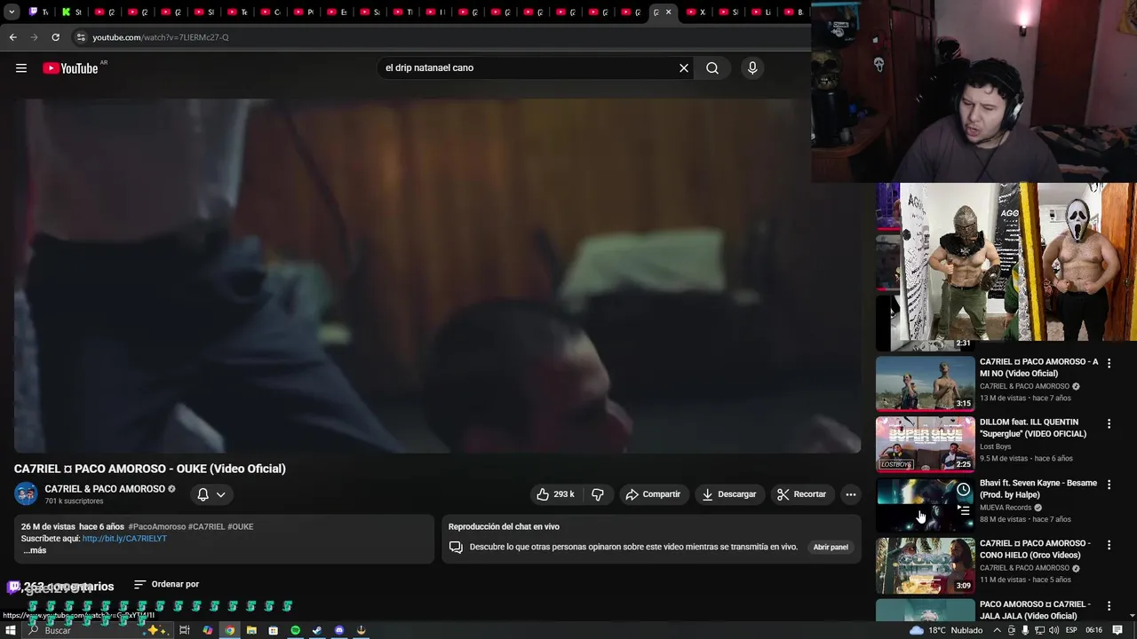1137x639 pixels.
Task: Go back using the browser back arrow
Action: 12,37
